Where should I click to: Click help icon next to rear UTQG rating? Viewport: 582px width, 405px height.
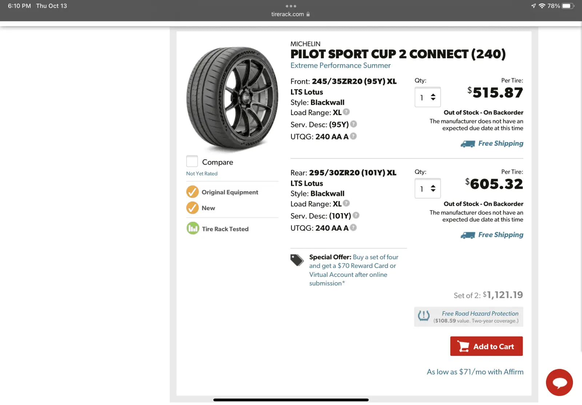pyautogui.click(x=353, y=228)
